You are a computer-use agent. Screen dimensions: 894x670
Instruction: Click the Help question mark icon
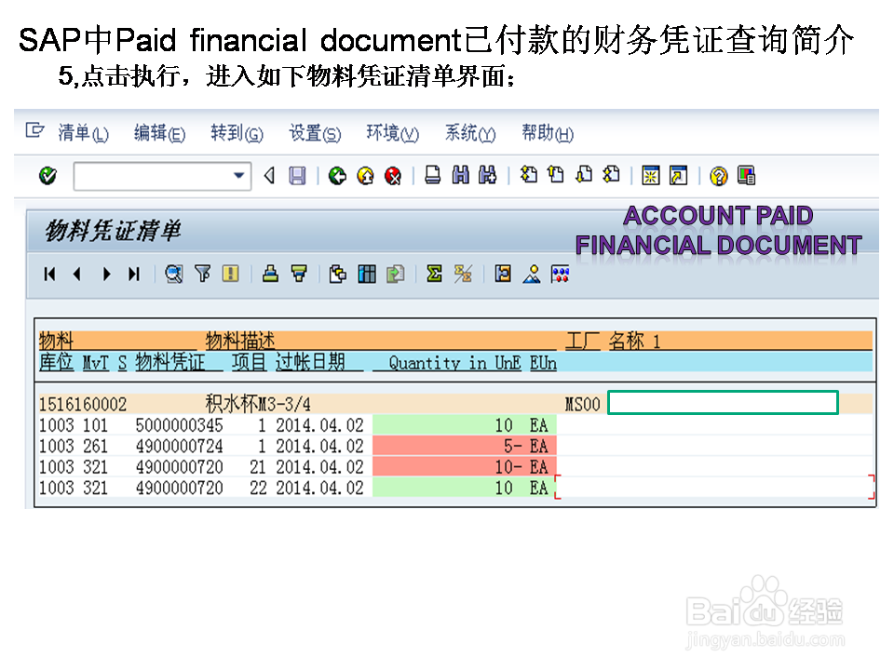click(717, 176)
